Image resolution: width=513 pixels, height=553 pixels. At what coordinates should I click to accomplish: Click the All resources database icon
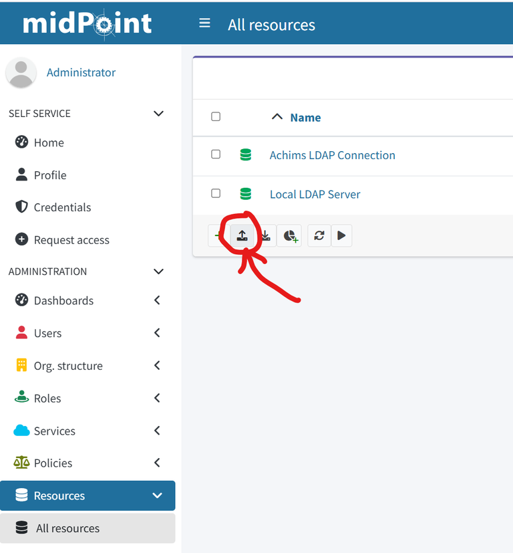[21, 528]
